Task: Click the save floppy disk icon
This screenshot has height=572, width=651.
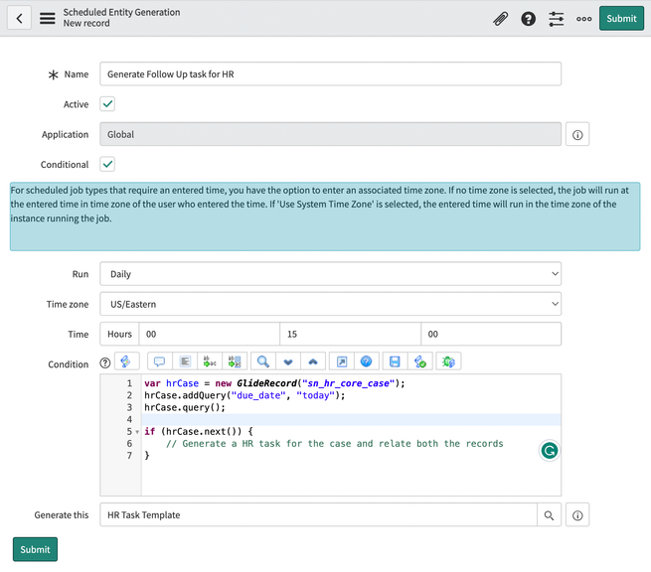Action: tap(395, 361)
